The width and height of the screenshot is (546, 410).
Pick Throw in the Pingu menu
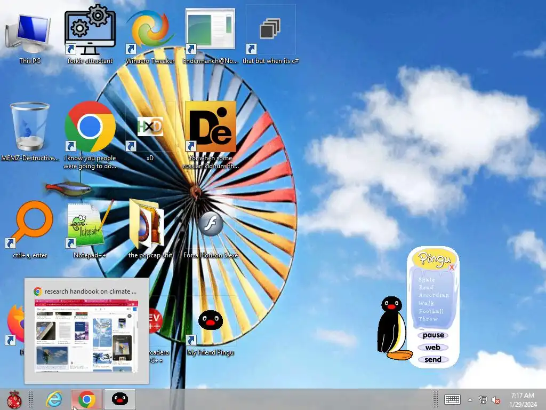coord(428,319)
